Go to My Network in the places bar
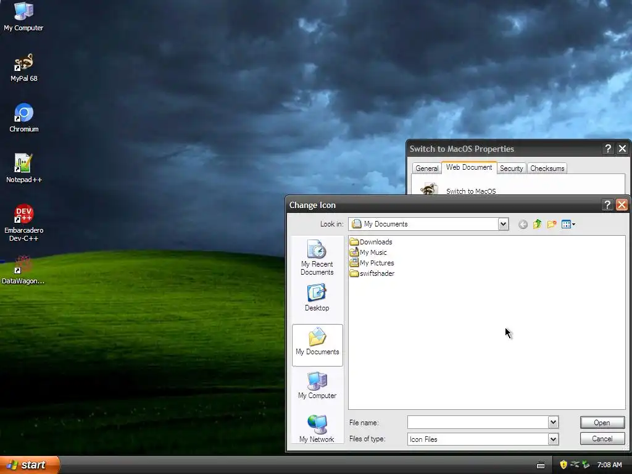 click(x=317, y=428)
